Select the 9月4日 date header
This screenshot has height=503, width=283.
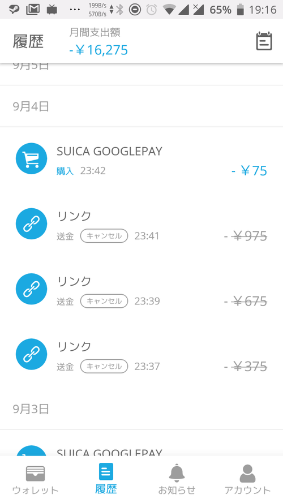point(31,106)
